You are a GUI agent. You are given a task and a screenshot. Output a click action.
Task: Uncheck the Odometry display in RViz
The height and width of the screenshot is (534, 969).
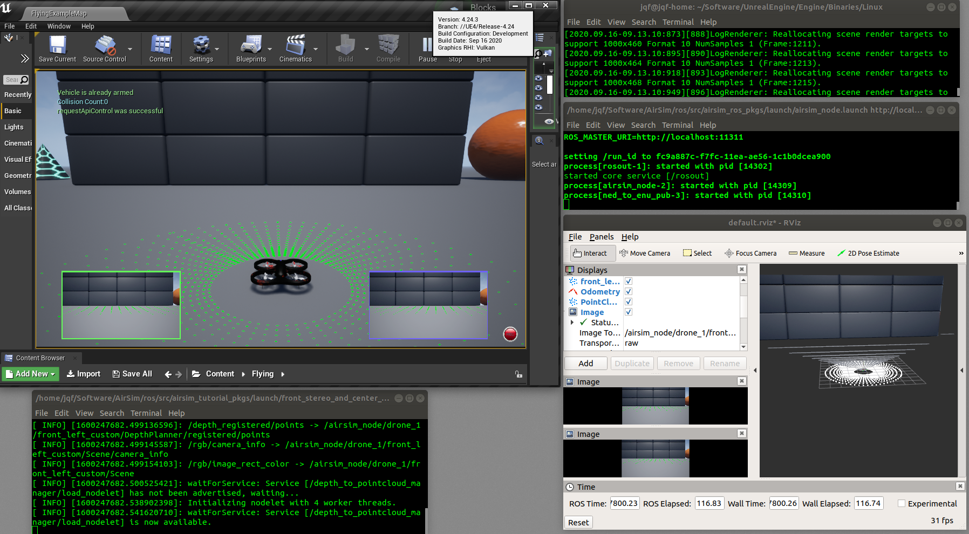click(x=628, y=291)
